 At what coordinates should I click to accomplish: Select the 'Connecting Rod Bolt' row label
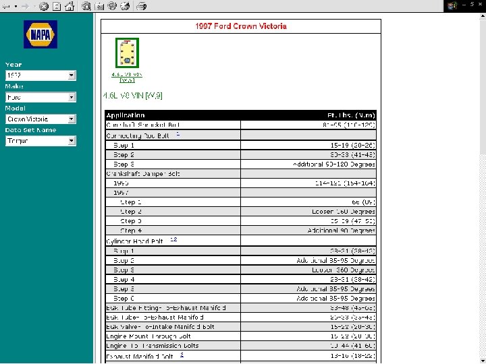(138, 136)
